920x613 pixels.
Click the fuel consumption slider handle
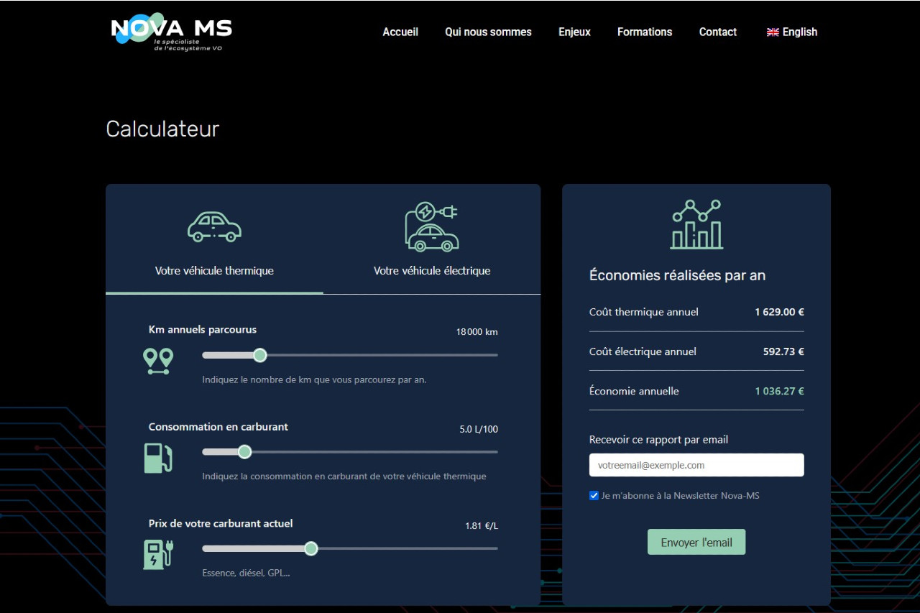[x=244, y=452]
